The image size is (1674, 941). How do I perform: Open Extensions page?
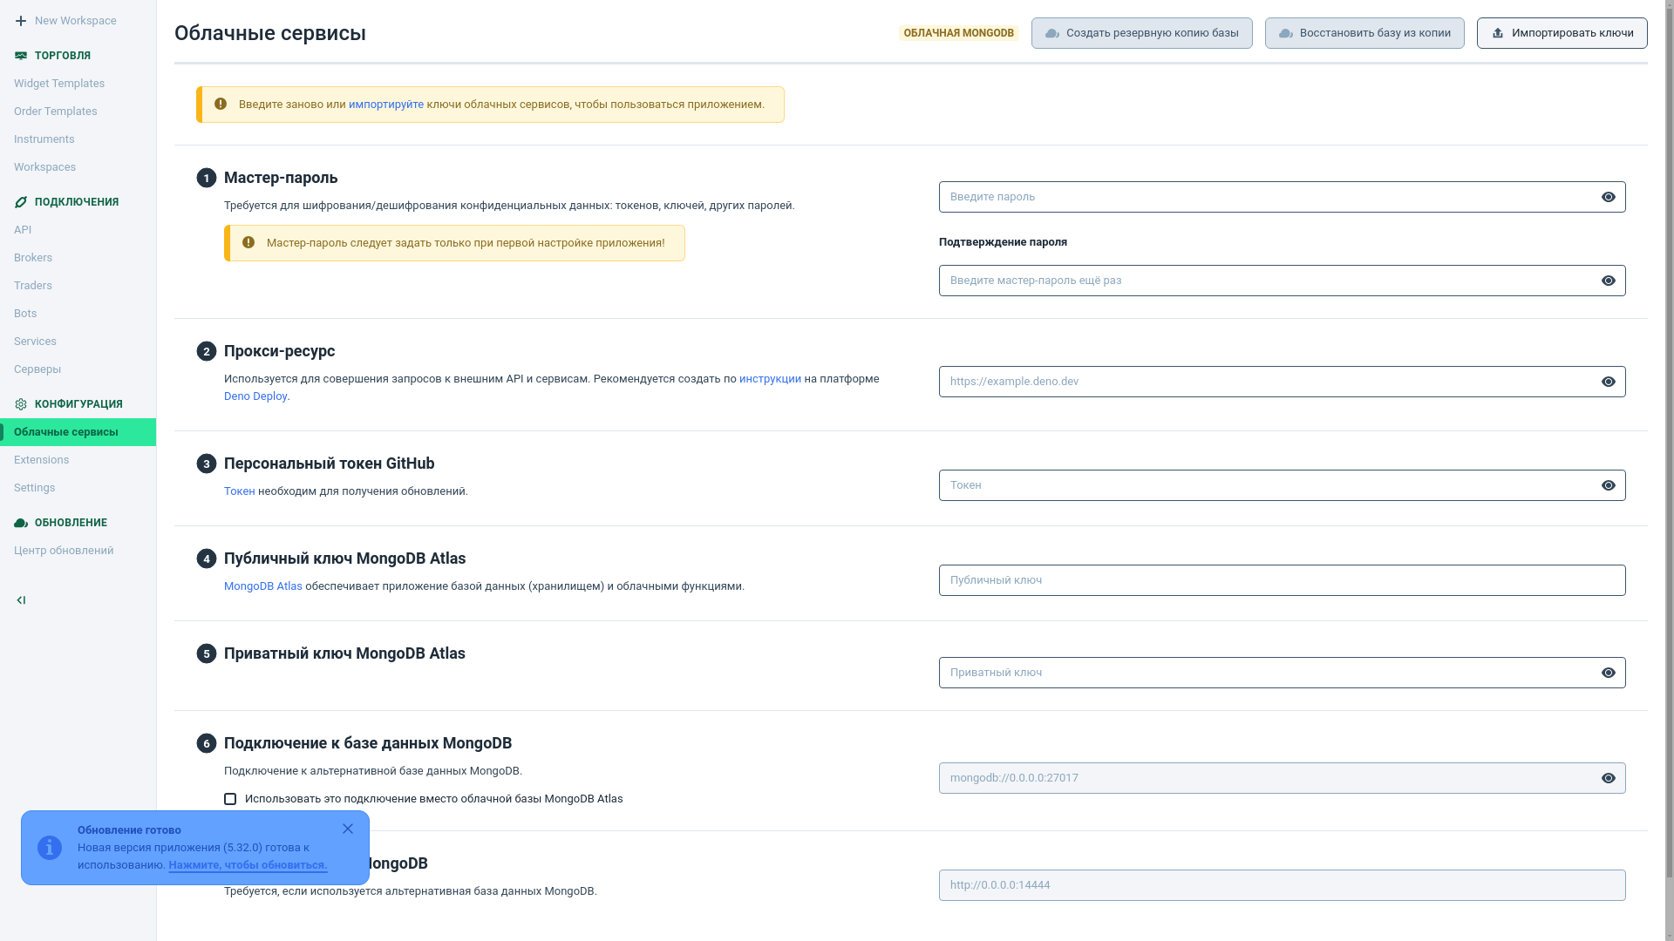point(78,460)
